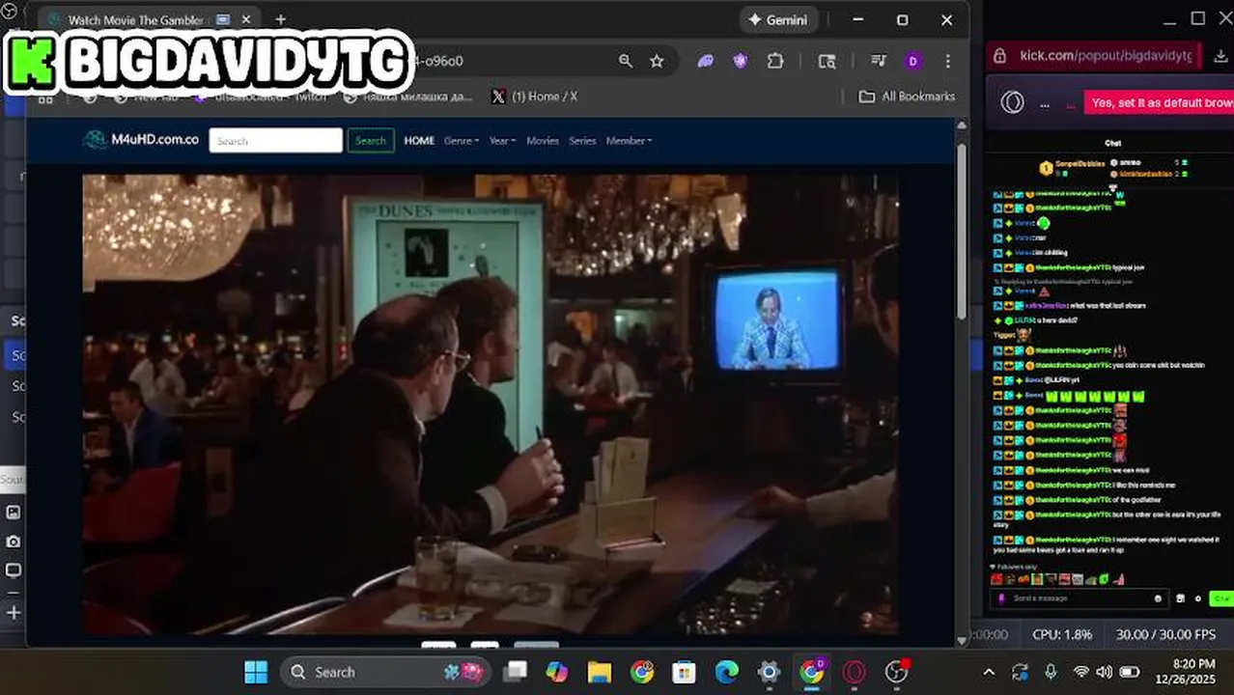1234x695 pixels.
Task: Click the movie video player frame
Action: tap(491, 404)
